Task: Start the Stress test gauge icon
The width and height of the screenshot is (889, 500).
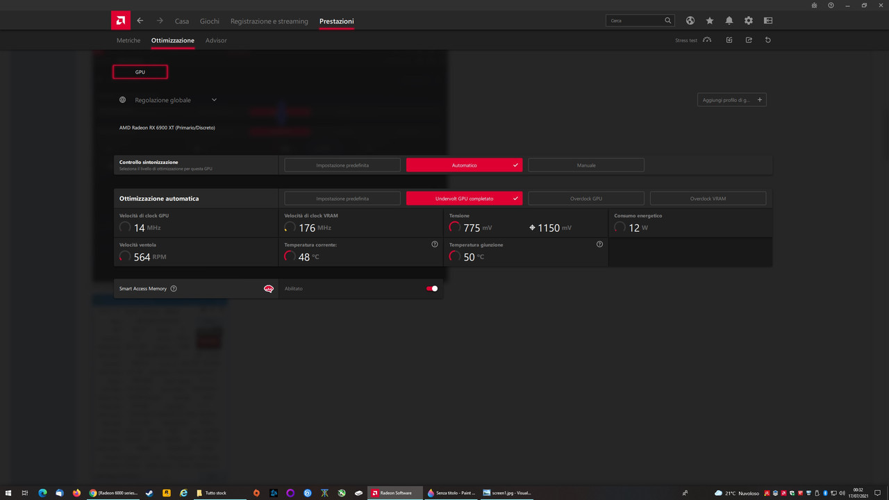Action: [707, 40]
